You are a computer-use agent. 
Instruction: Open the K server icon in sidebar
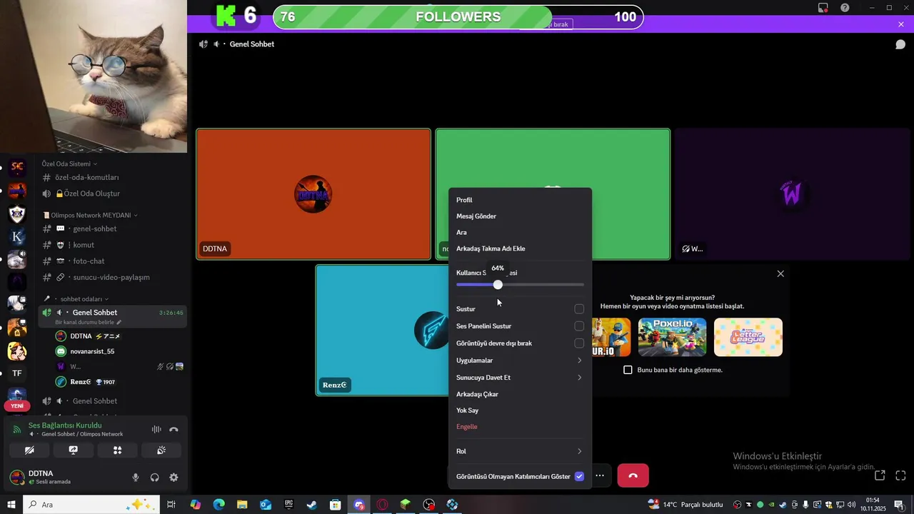pyautogui.click(x=17, y=236)
